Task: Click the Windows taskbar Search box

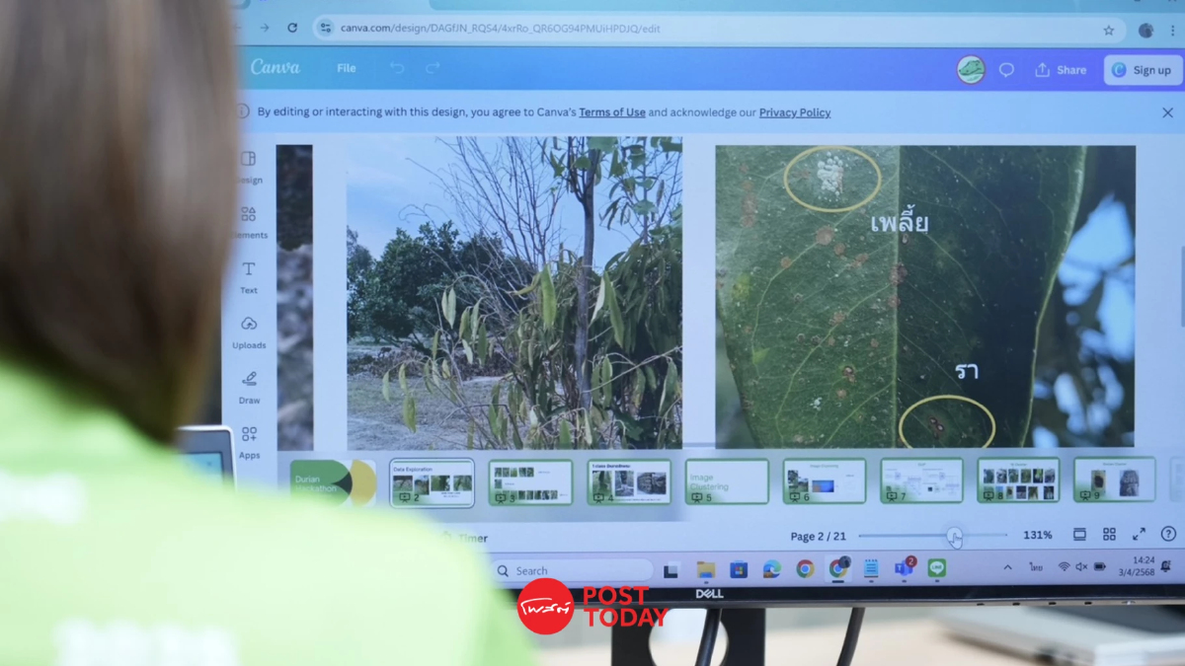Action: pyautogui.click(x=573, y=570)
